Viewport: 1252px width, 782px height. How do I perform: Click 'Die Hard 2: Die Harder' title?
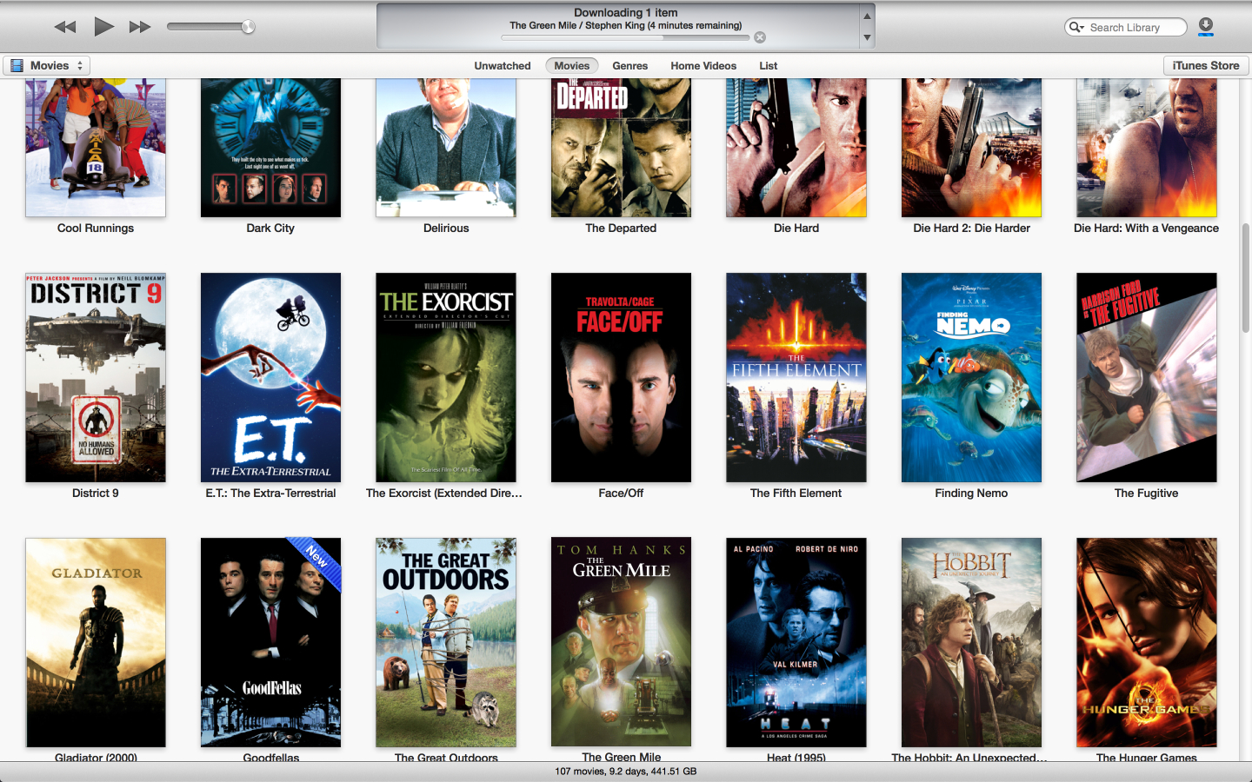pyautogui.click(x=971, y=229)
